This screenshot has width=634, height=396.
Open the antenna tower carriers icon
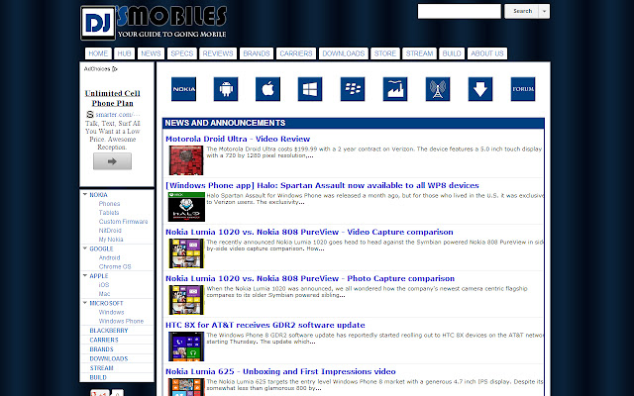pos(438,89)
